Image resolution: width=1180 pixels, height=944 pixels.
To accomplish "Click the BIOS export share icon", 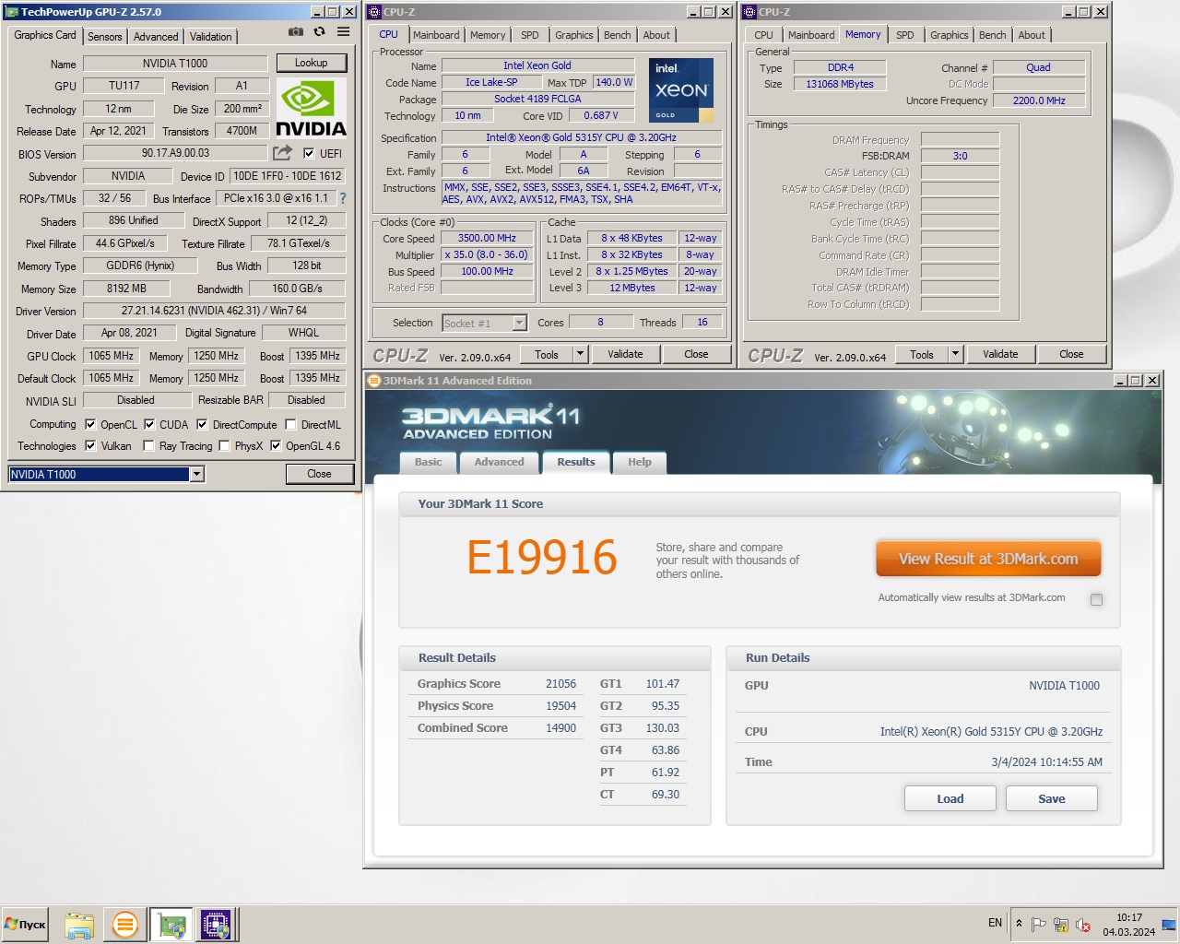I will click(x=283, y=153).
